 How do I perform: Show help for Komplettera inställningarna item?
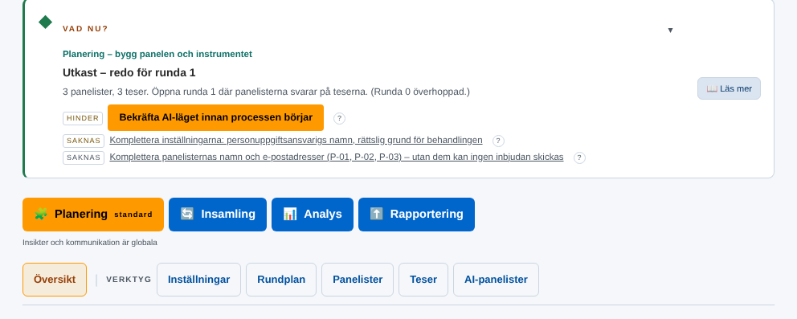point(499,141)
